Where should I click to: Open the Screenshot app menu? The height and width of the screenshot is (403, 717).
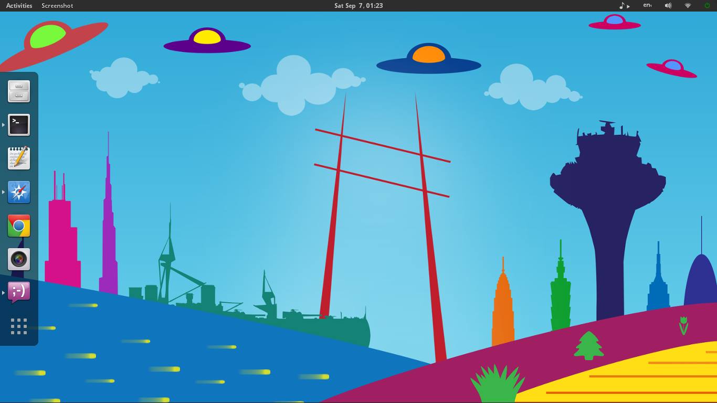[x=57, y=6]
